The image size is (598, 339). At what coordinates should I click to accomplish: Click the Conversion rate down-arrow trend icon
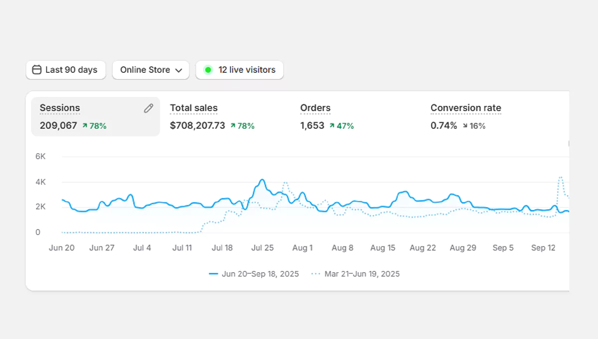465,126
